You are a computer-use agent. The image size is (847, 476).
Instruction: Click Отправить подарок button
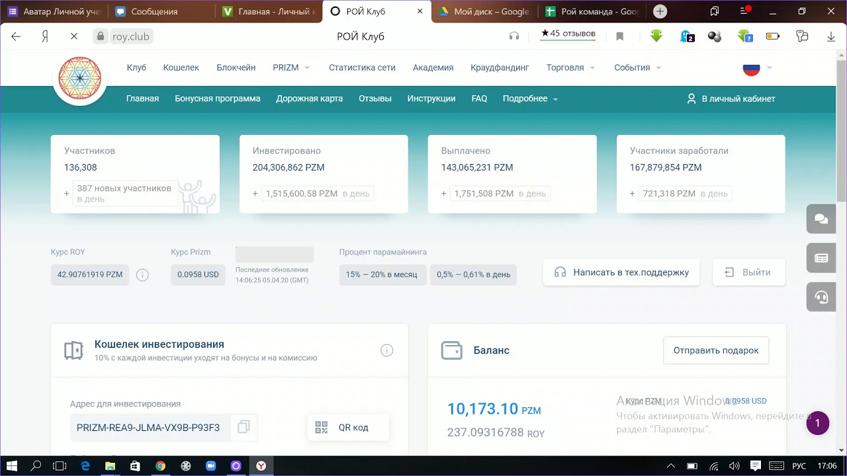[x=716, y=350]
